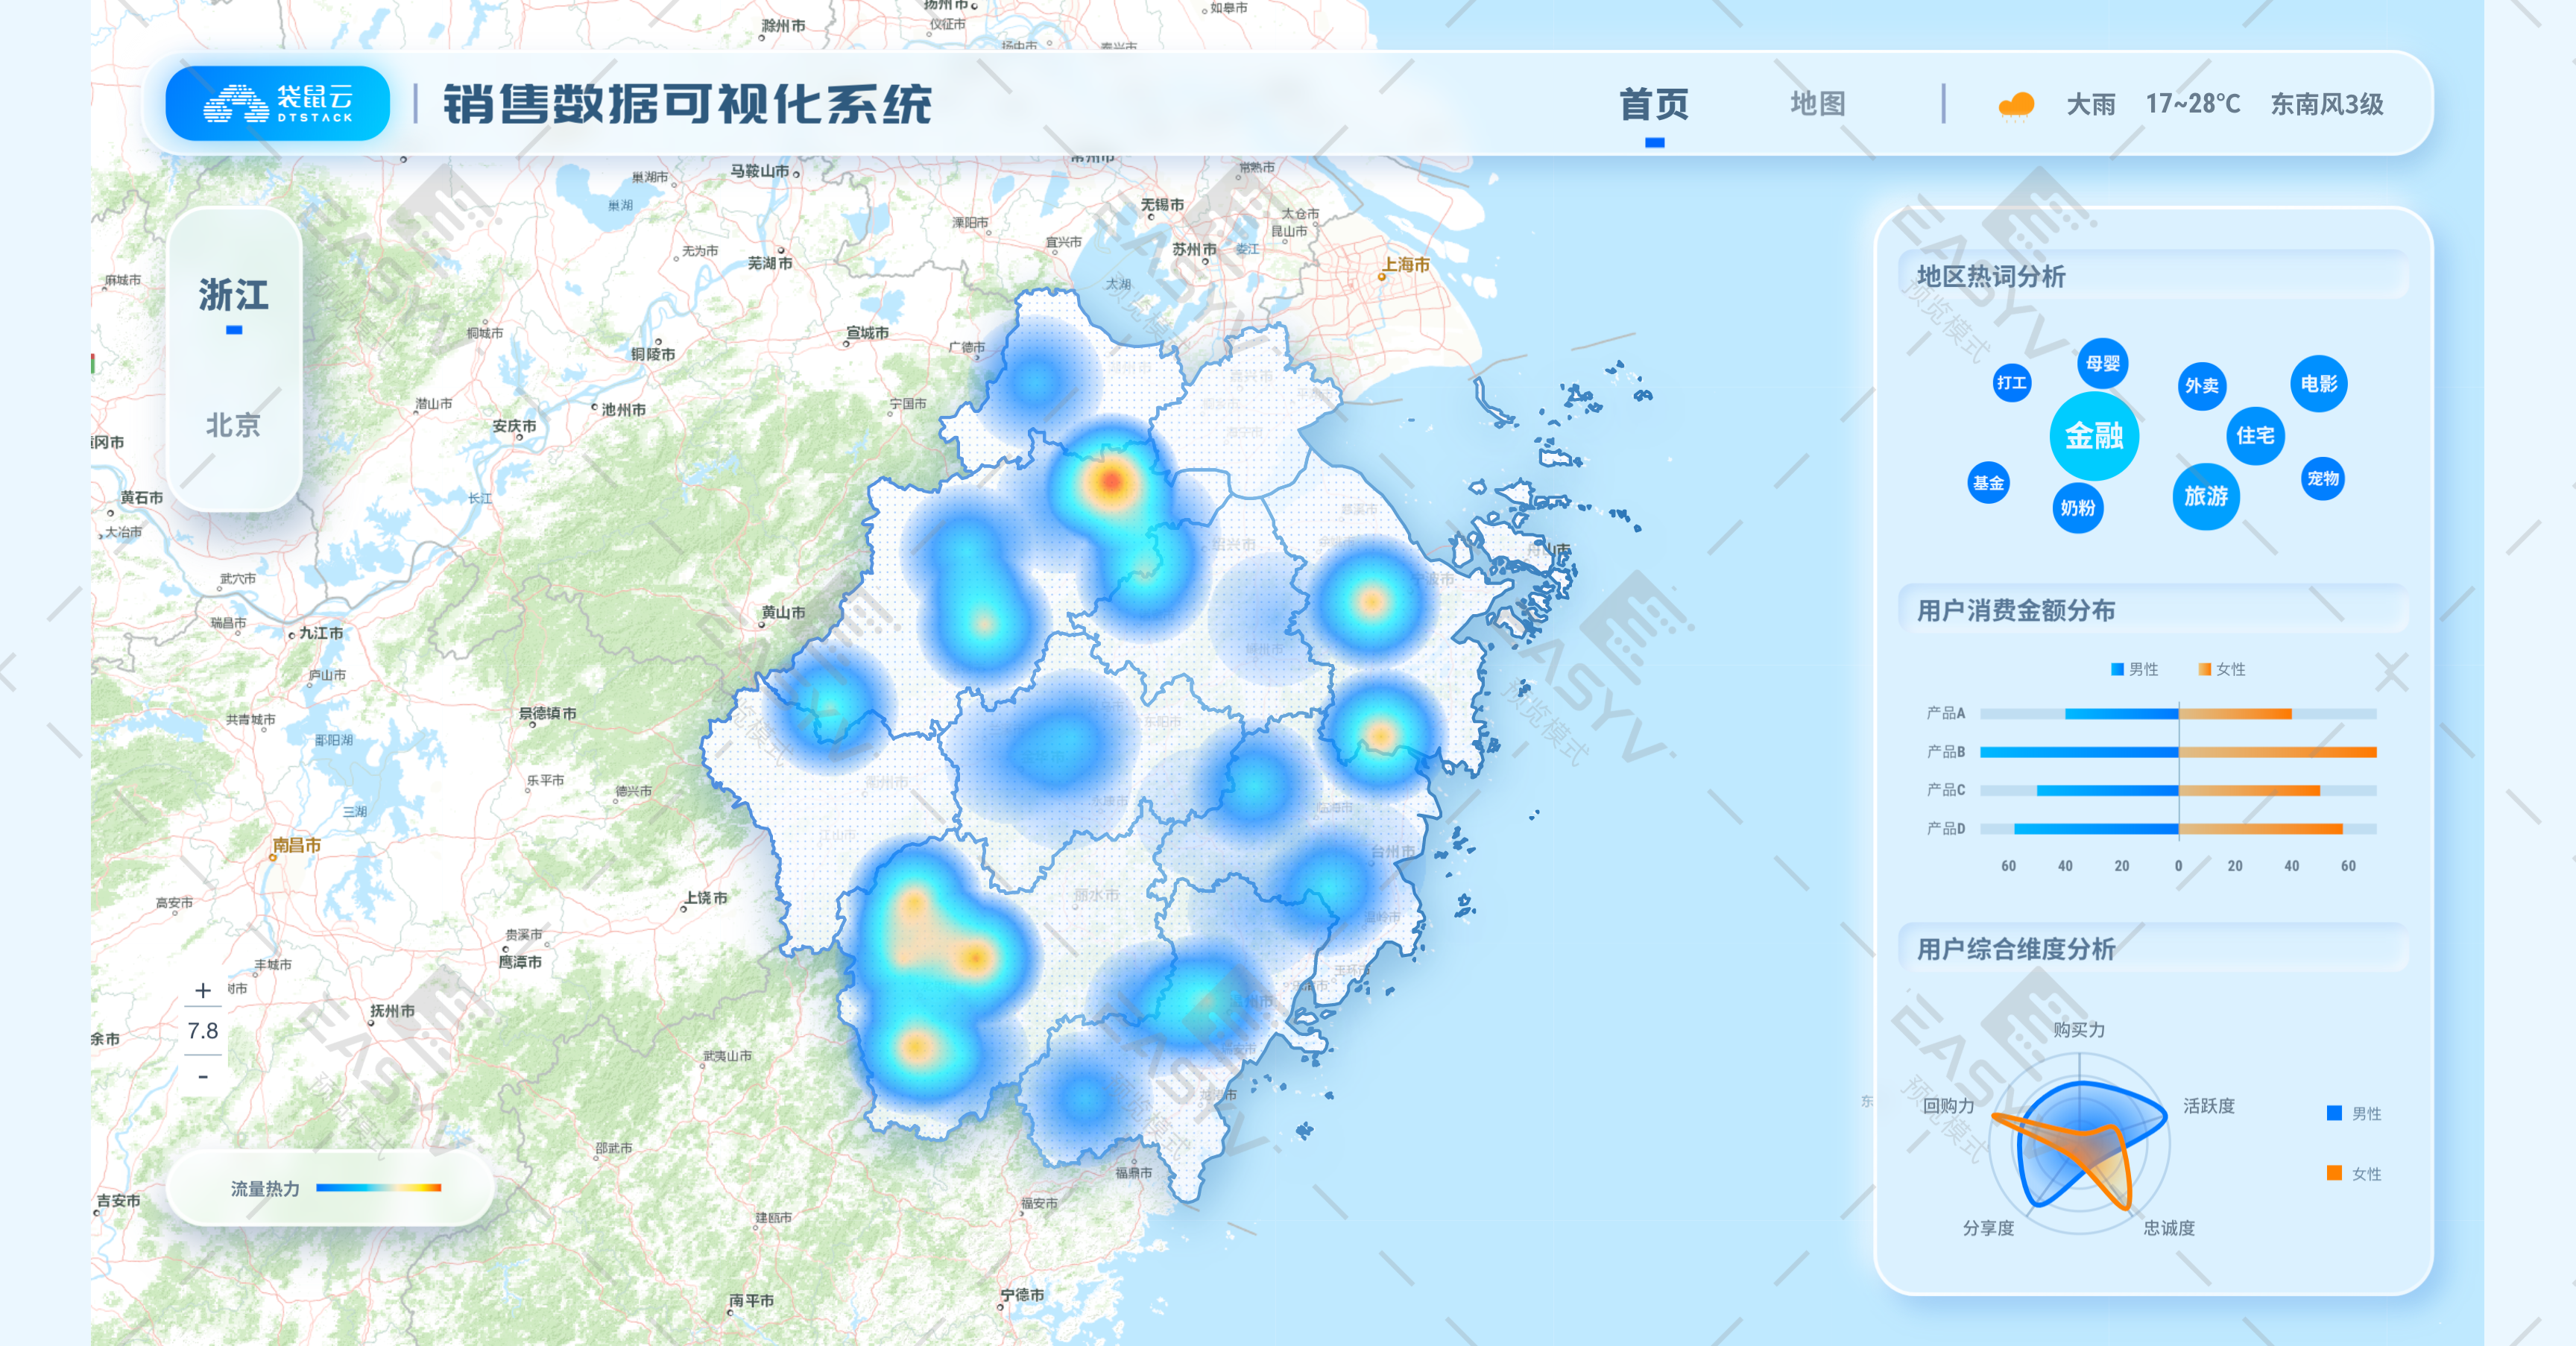Zoom in the map with plus

pos(203,990)
